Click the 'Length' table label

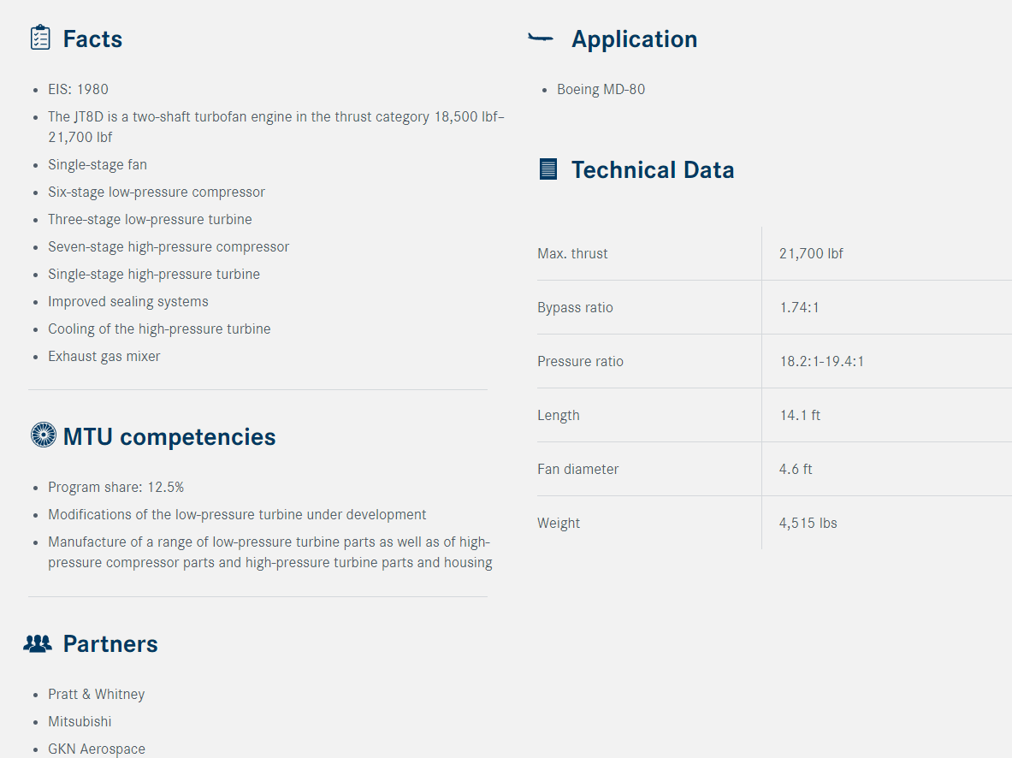pos(559,415)
